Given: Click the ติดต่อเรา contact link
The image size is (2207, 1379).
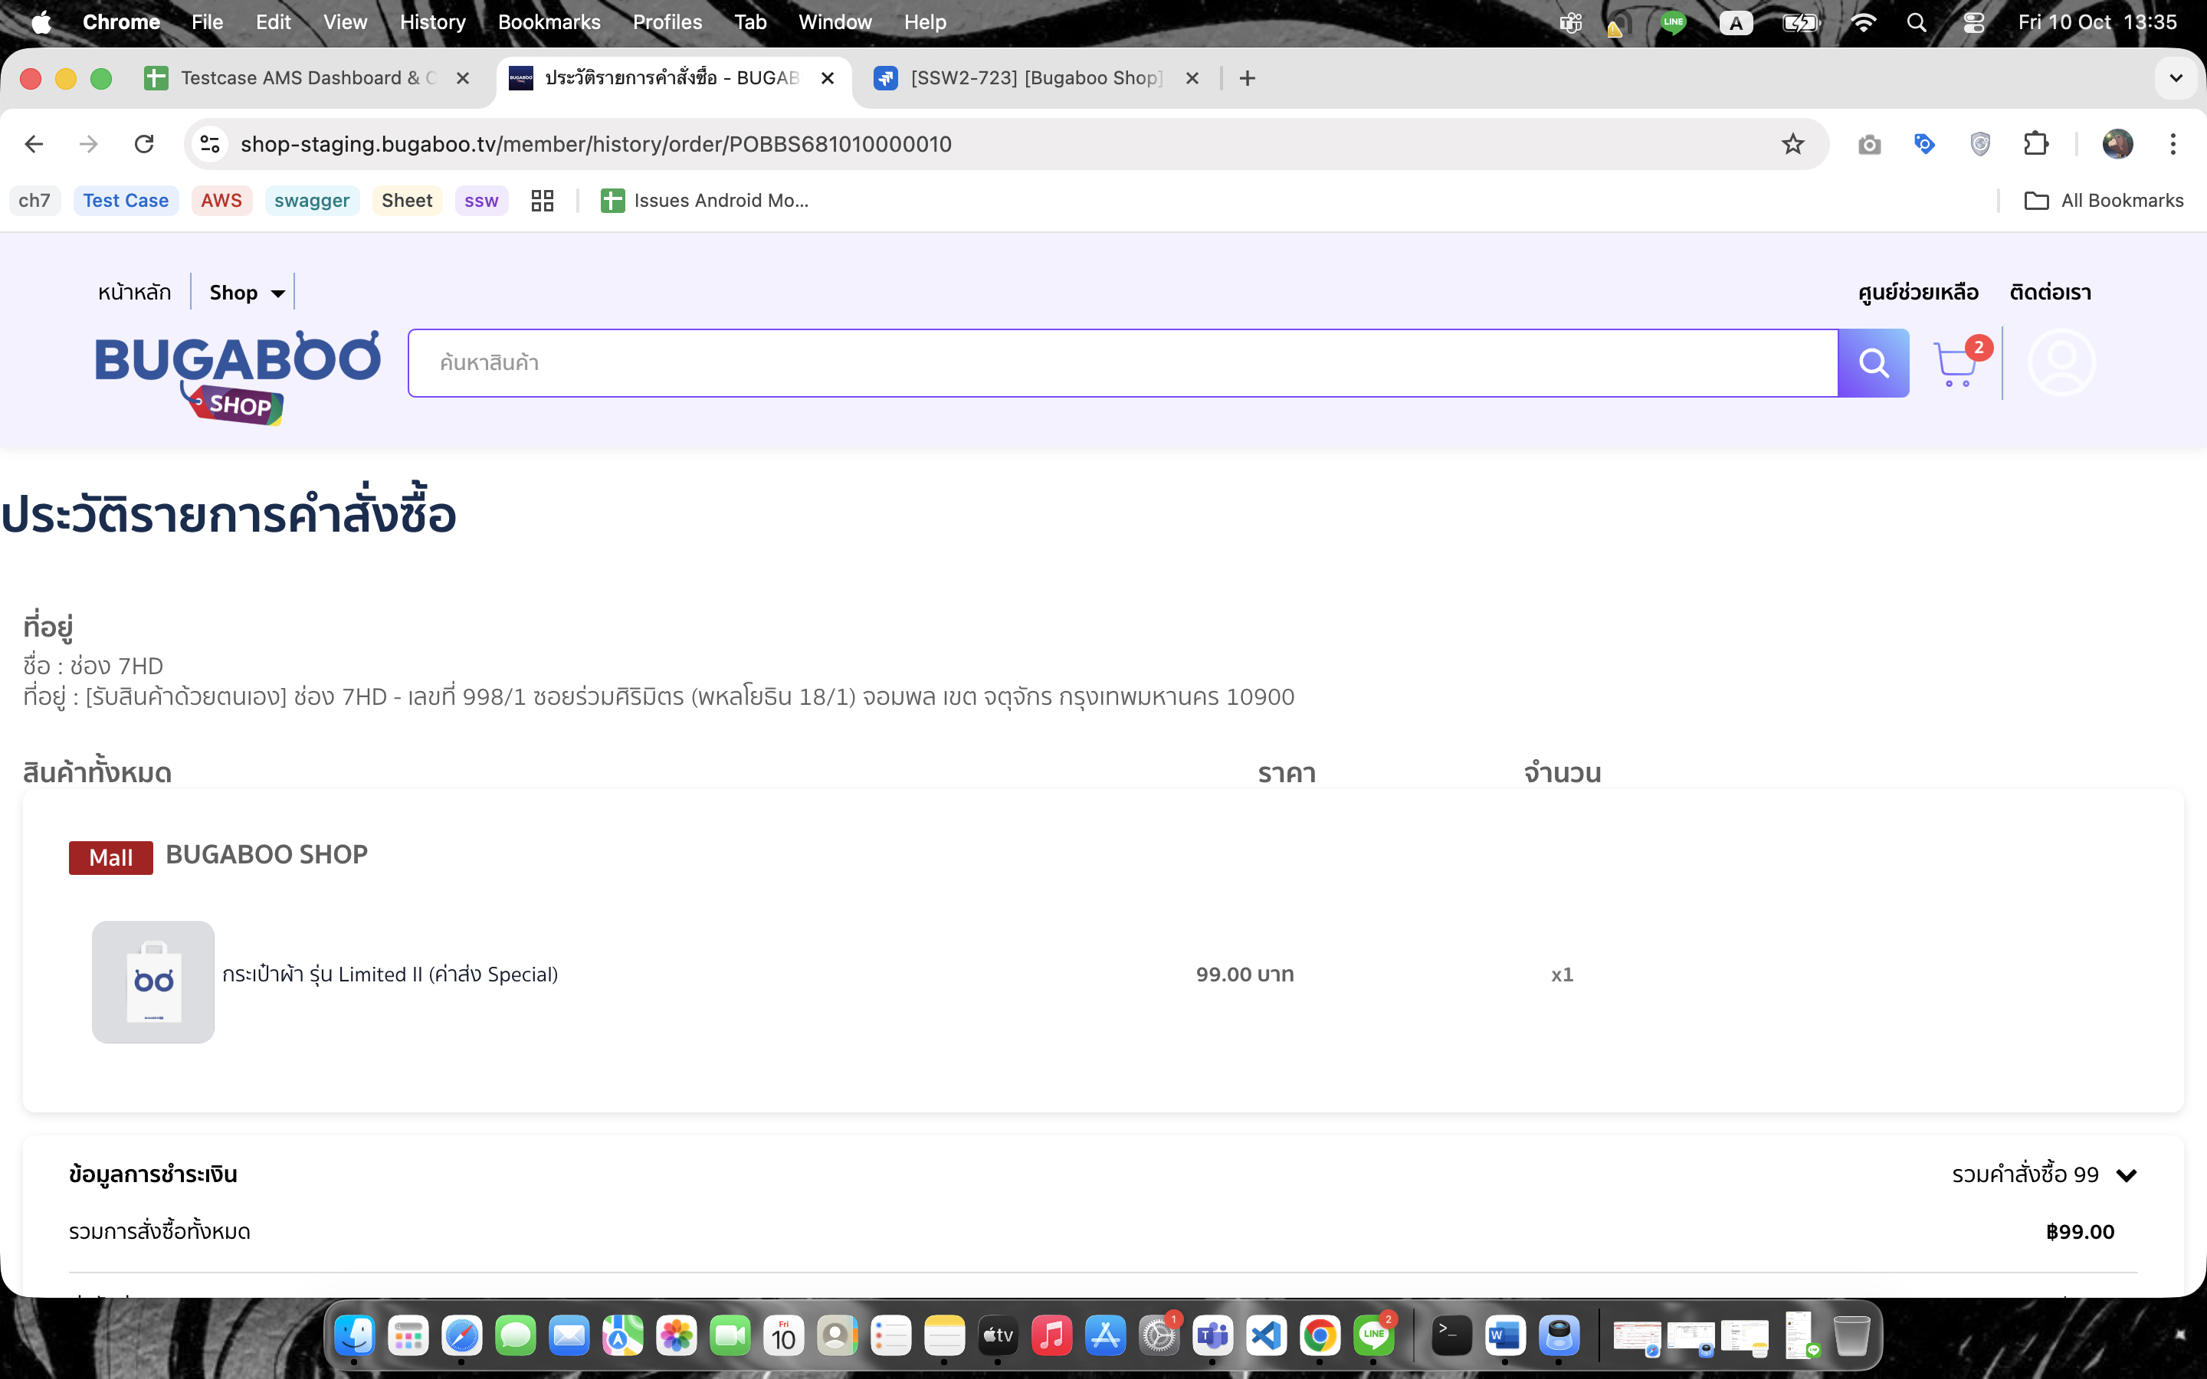Looking at the screenshot, I should pos(2050,293).
